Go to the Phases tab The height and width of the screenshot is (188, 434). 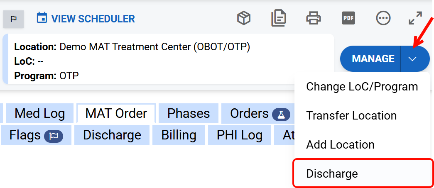pos(189,114)
